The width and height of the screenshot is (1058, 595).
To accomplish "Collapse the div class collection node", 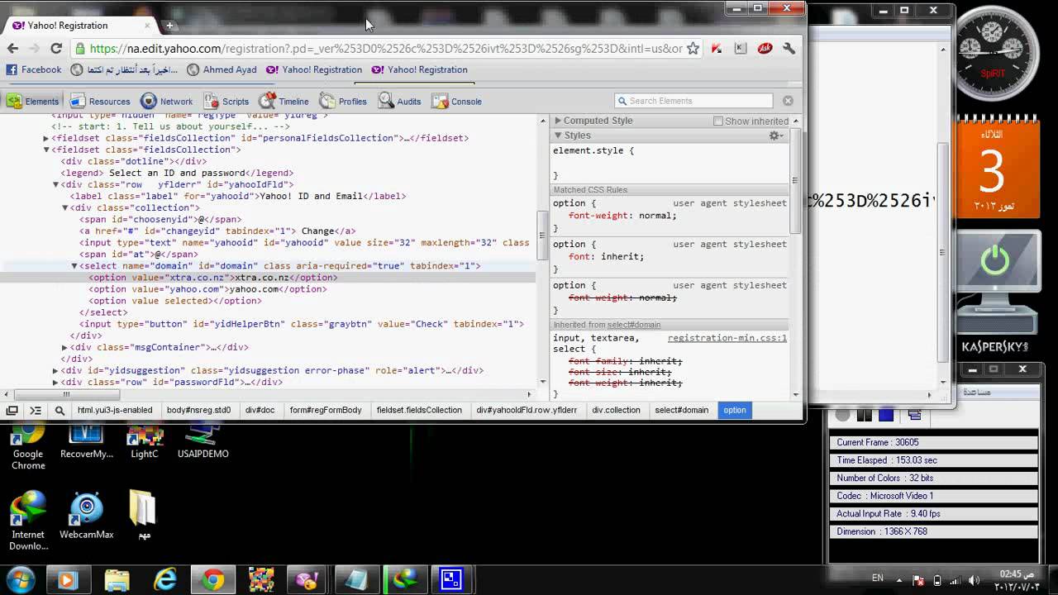I will pyautogui.click(x=64, y=207).
